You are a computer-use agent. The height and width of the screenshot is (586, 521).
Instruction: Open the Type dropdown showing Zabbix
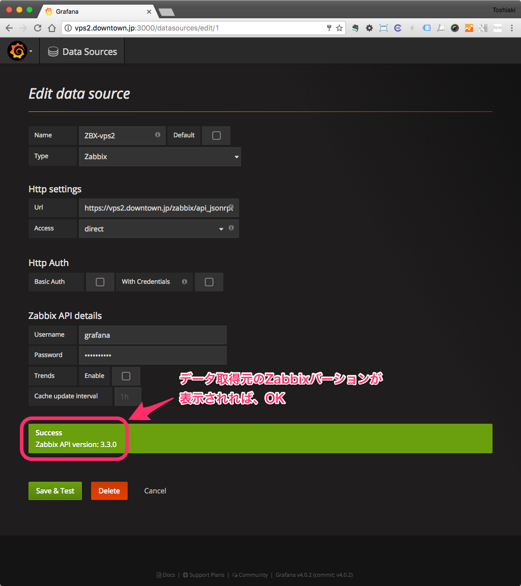[160, 157]
